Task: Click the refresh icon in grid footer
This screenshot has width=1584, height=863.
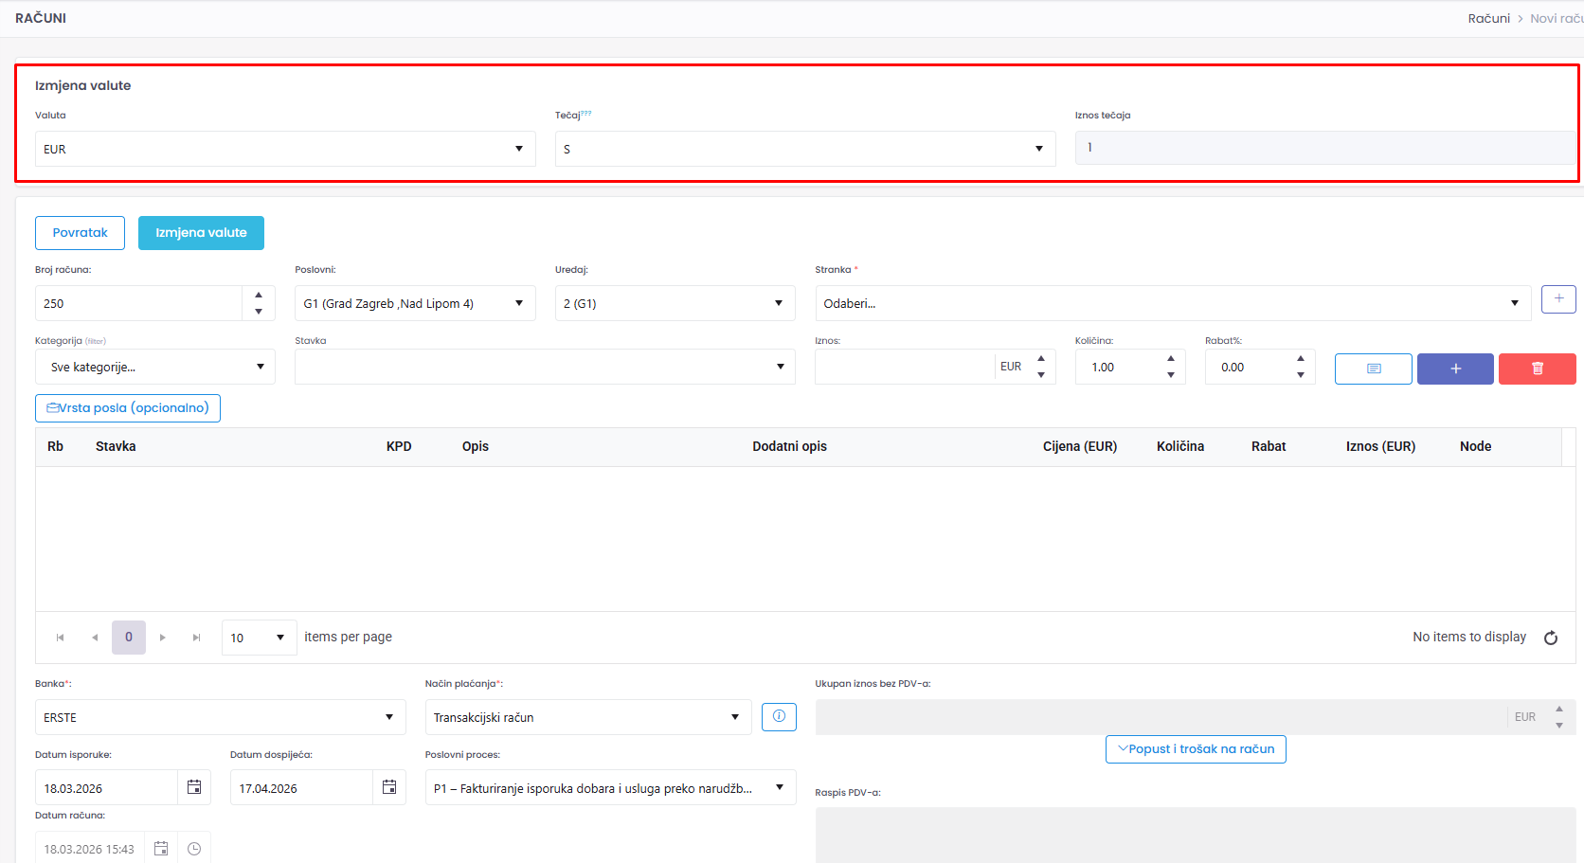Action: click(x=1551, y=638)
